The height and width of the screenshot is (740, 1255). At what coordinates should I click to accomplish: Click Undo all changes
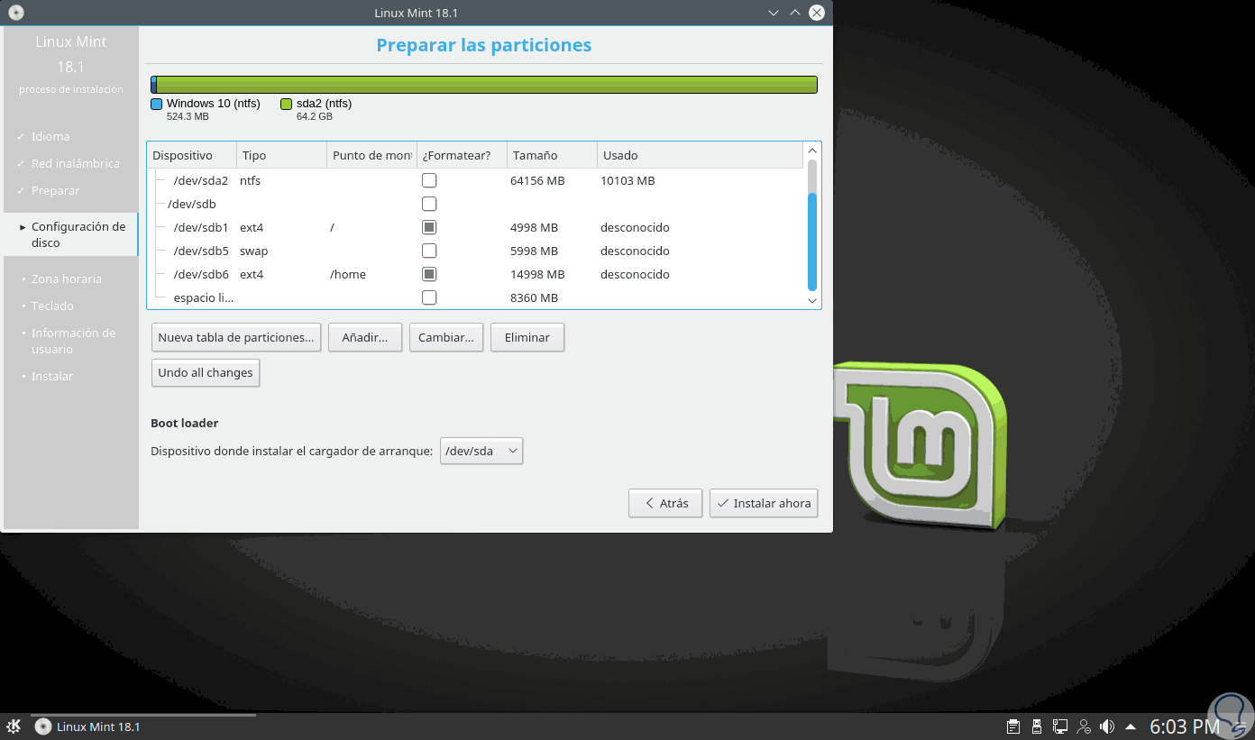click(206, 372)
